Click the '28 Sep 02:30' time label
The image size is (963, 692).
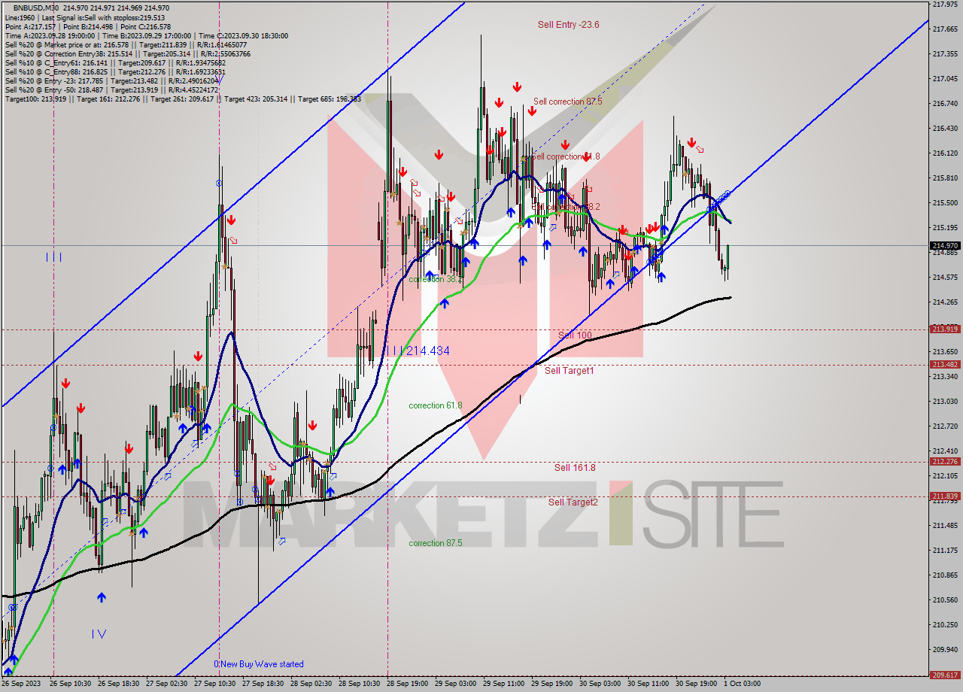tap(311, 684)
